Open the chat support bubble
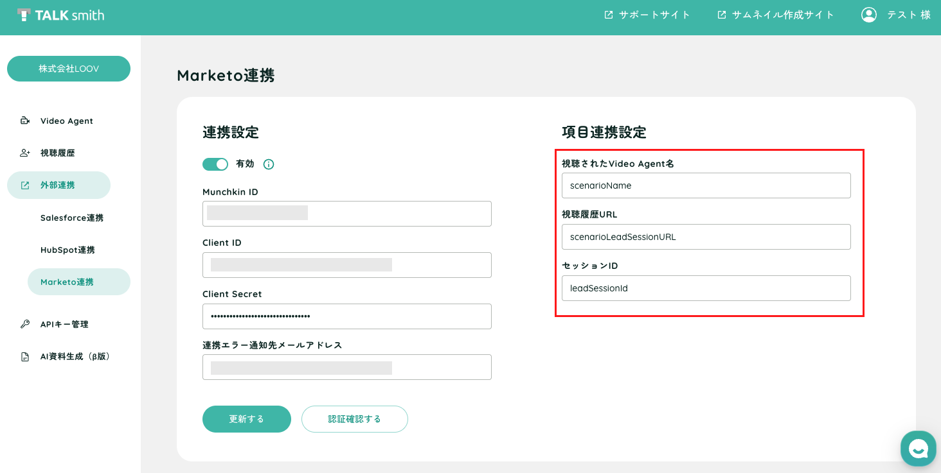The height and width of the screenshot is (473, 941). 919,449
